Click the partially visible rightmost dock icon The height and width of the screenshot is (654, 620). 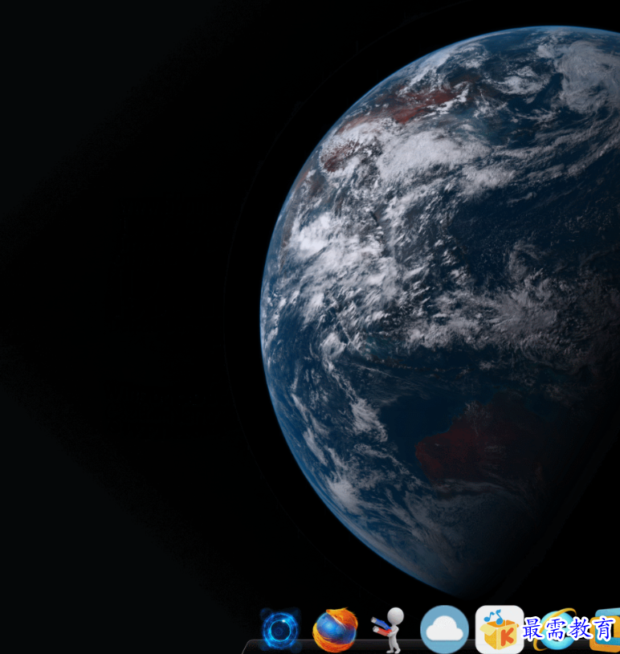point(606,632)
